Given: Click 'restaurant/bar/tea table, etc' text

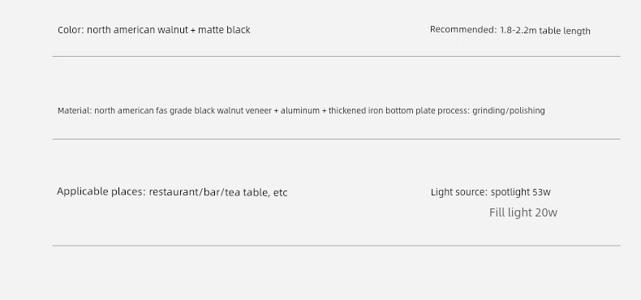Looking at the screenshot, I should (x=218, y=192).
